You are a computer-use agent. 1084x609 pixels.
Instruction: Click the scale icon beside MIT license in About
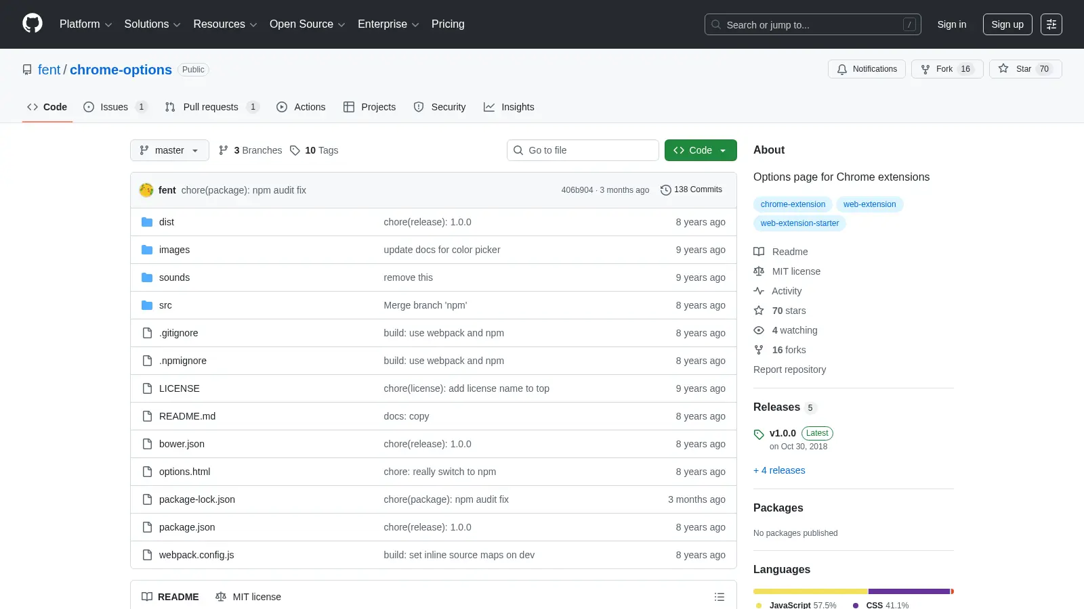pos(759,271)
